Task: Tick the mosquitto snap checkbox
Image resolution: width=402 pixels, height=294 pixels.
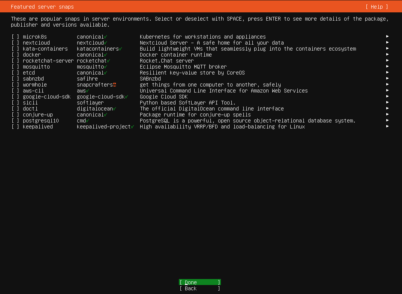Action: point(15,67)
